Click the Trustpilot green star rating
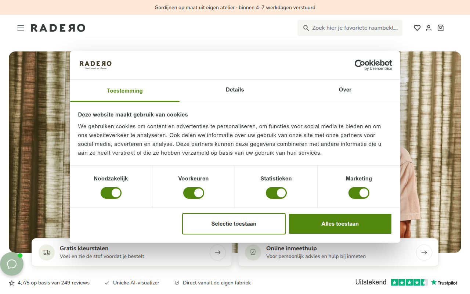Viewport: 470px width, 294px height. [409, 282]
